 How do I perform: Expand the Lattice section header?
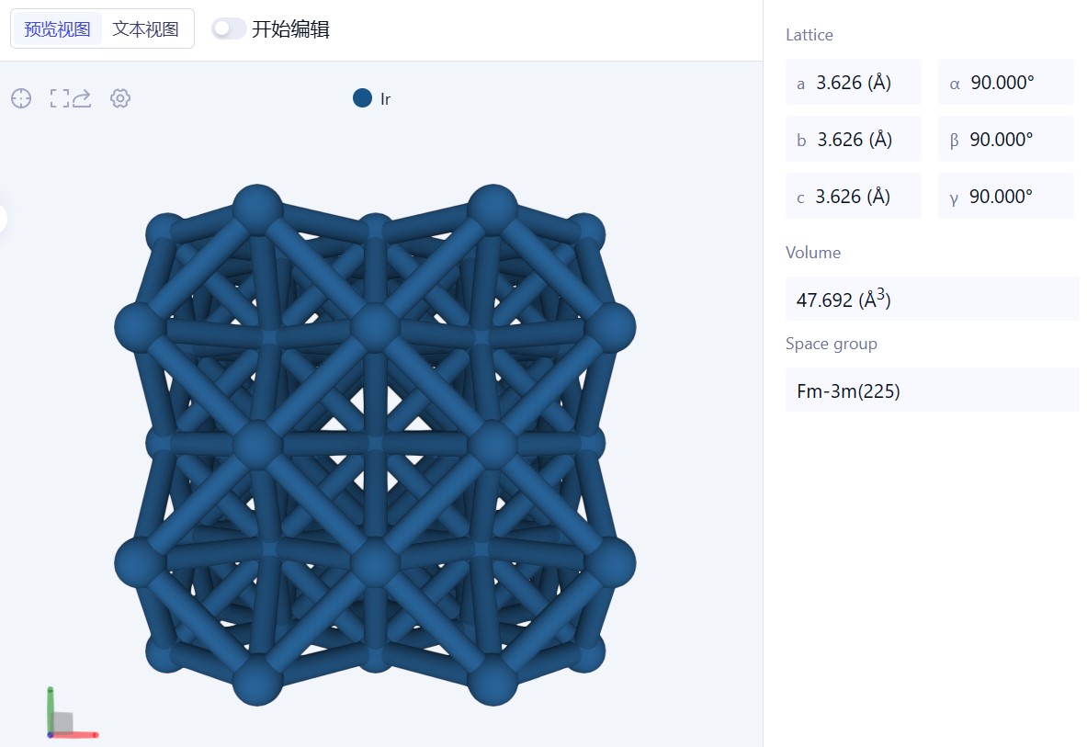pyautogui.click(x=809, y=35)
